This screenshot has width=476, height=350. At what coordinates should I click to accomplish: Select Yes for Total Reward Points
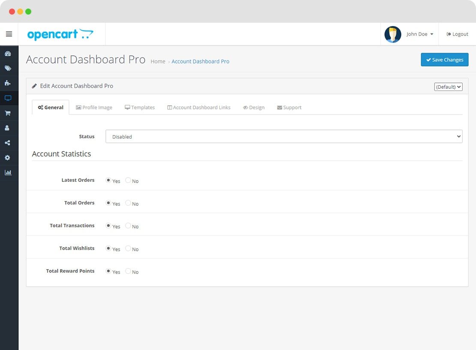(108, 271)
